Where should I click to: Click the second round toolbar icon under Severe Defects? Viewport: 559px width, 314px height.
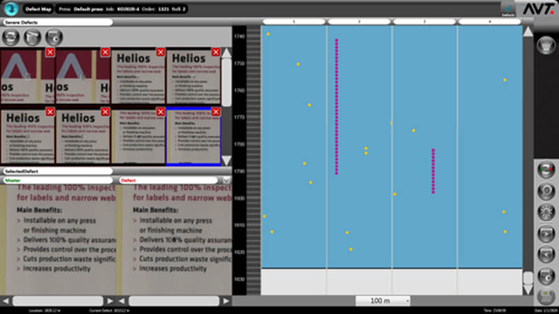point(31,38)
